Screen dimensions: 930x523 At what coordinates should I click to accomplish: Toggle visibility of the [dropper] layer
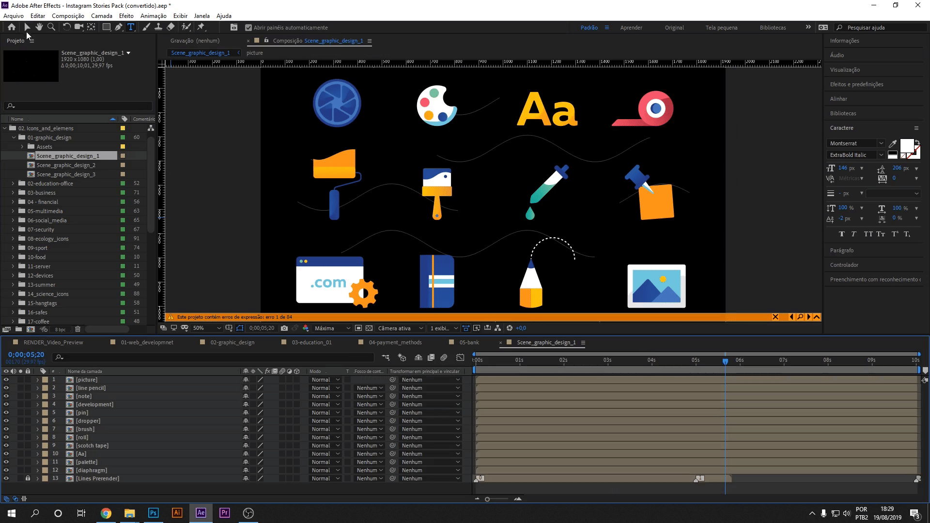click(6, 421)
